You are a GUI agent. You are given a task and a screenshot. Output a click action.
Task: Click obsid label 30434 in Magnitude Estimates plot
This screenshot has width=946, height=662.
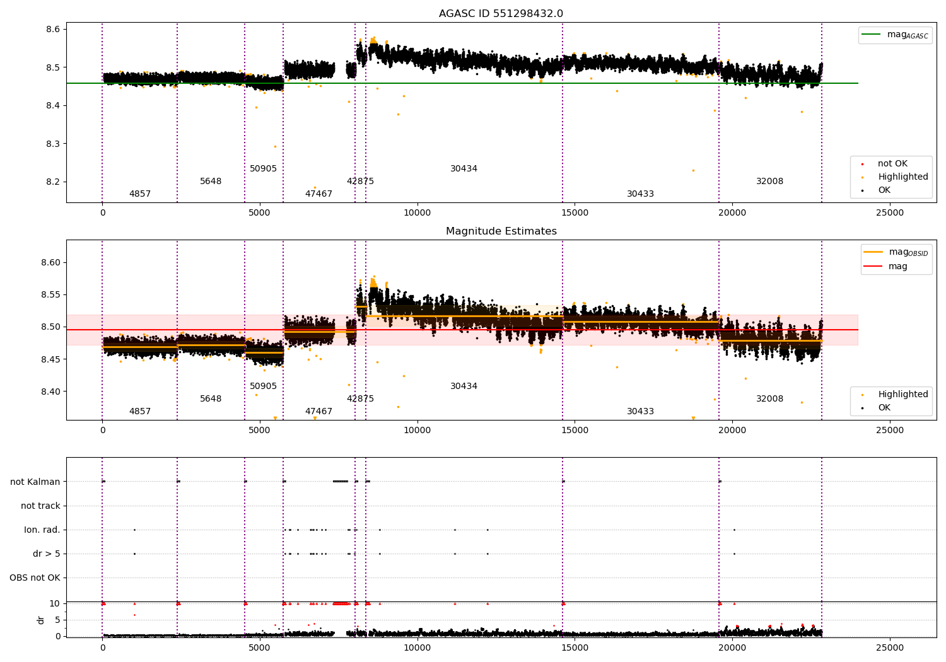(x=464, y=386)
